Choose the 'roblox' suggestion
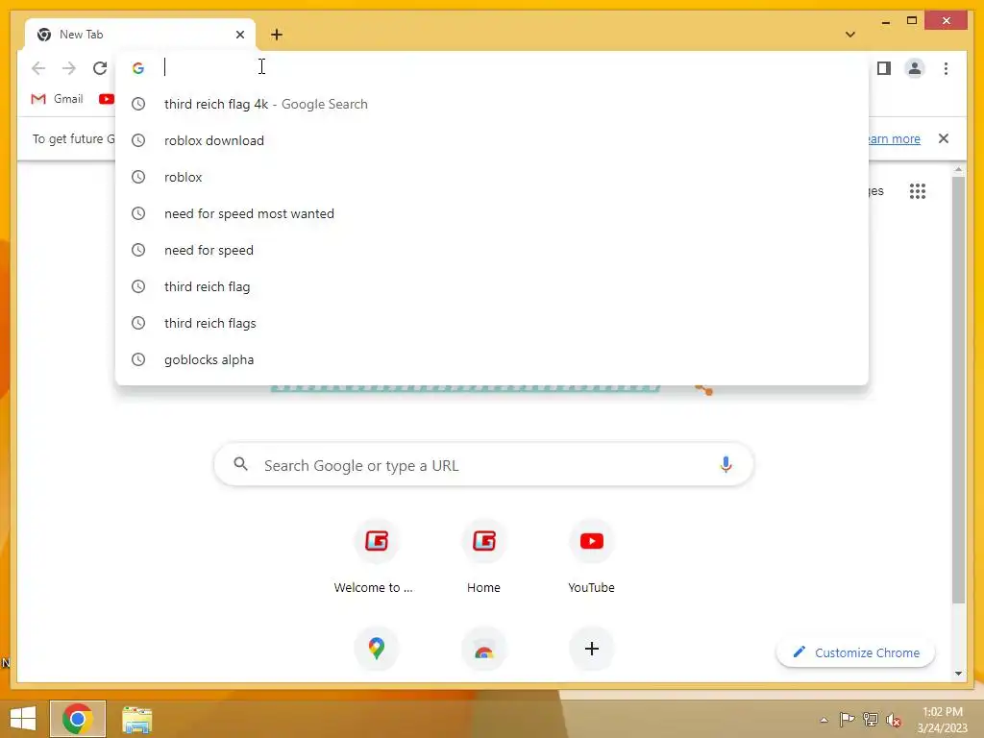Viewport: 984px width, 738px height. pyautogui.click(x=492, y=177)
